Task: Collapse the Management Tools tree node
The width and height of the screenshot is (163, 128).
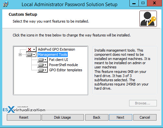Action: (20, 54)
